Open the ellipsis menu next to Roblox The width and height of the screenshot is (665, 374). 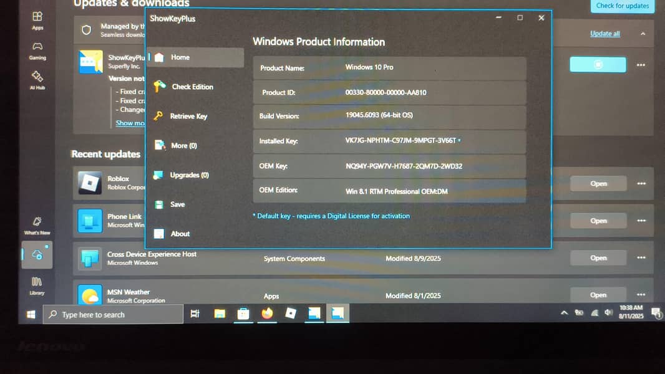(x=641, y=183)
